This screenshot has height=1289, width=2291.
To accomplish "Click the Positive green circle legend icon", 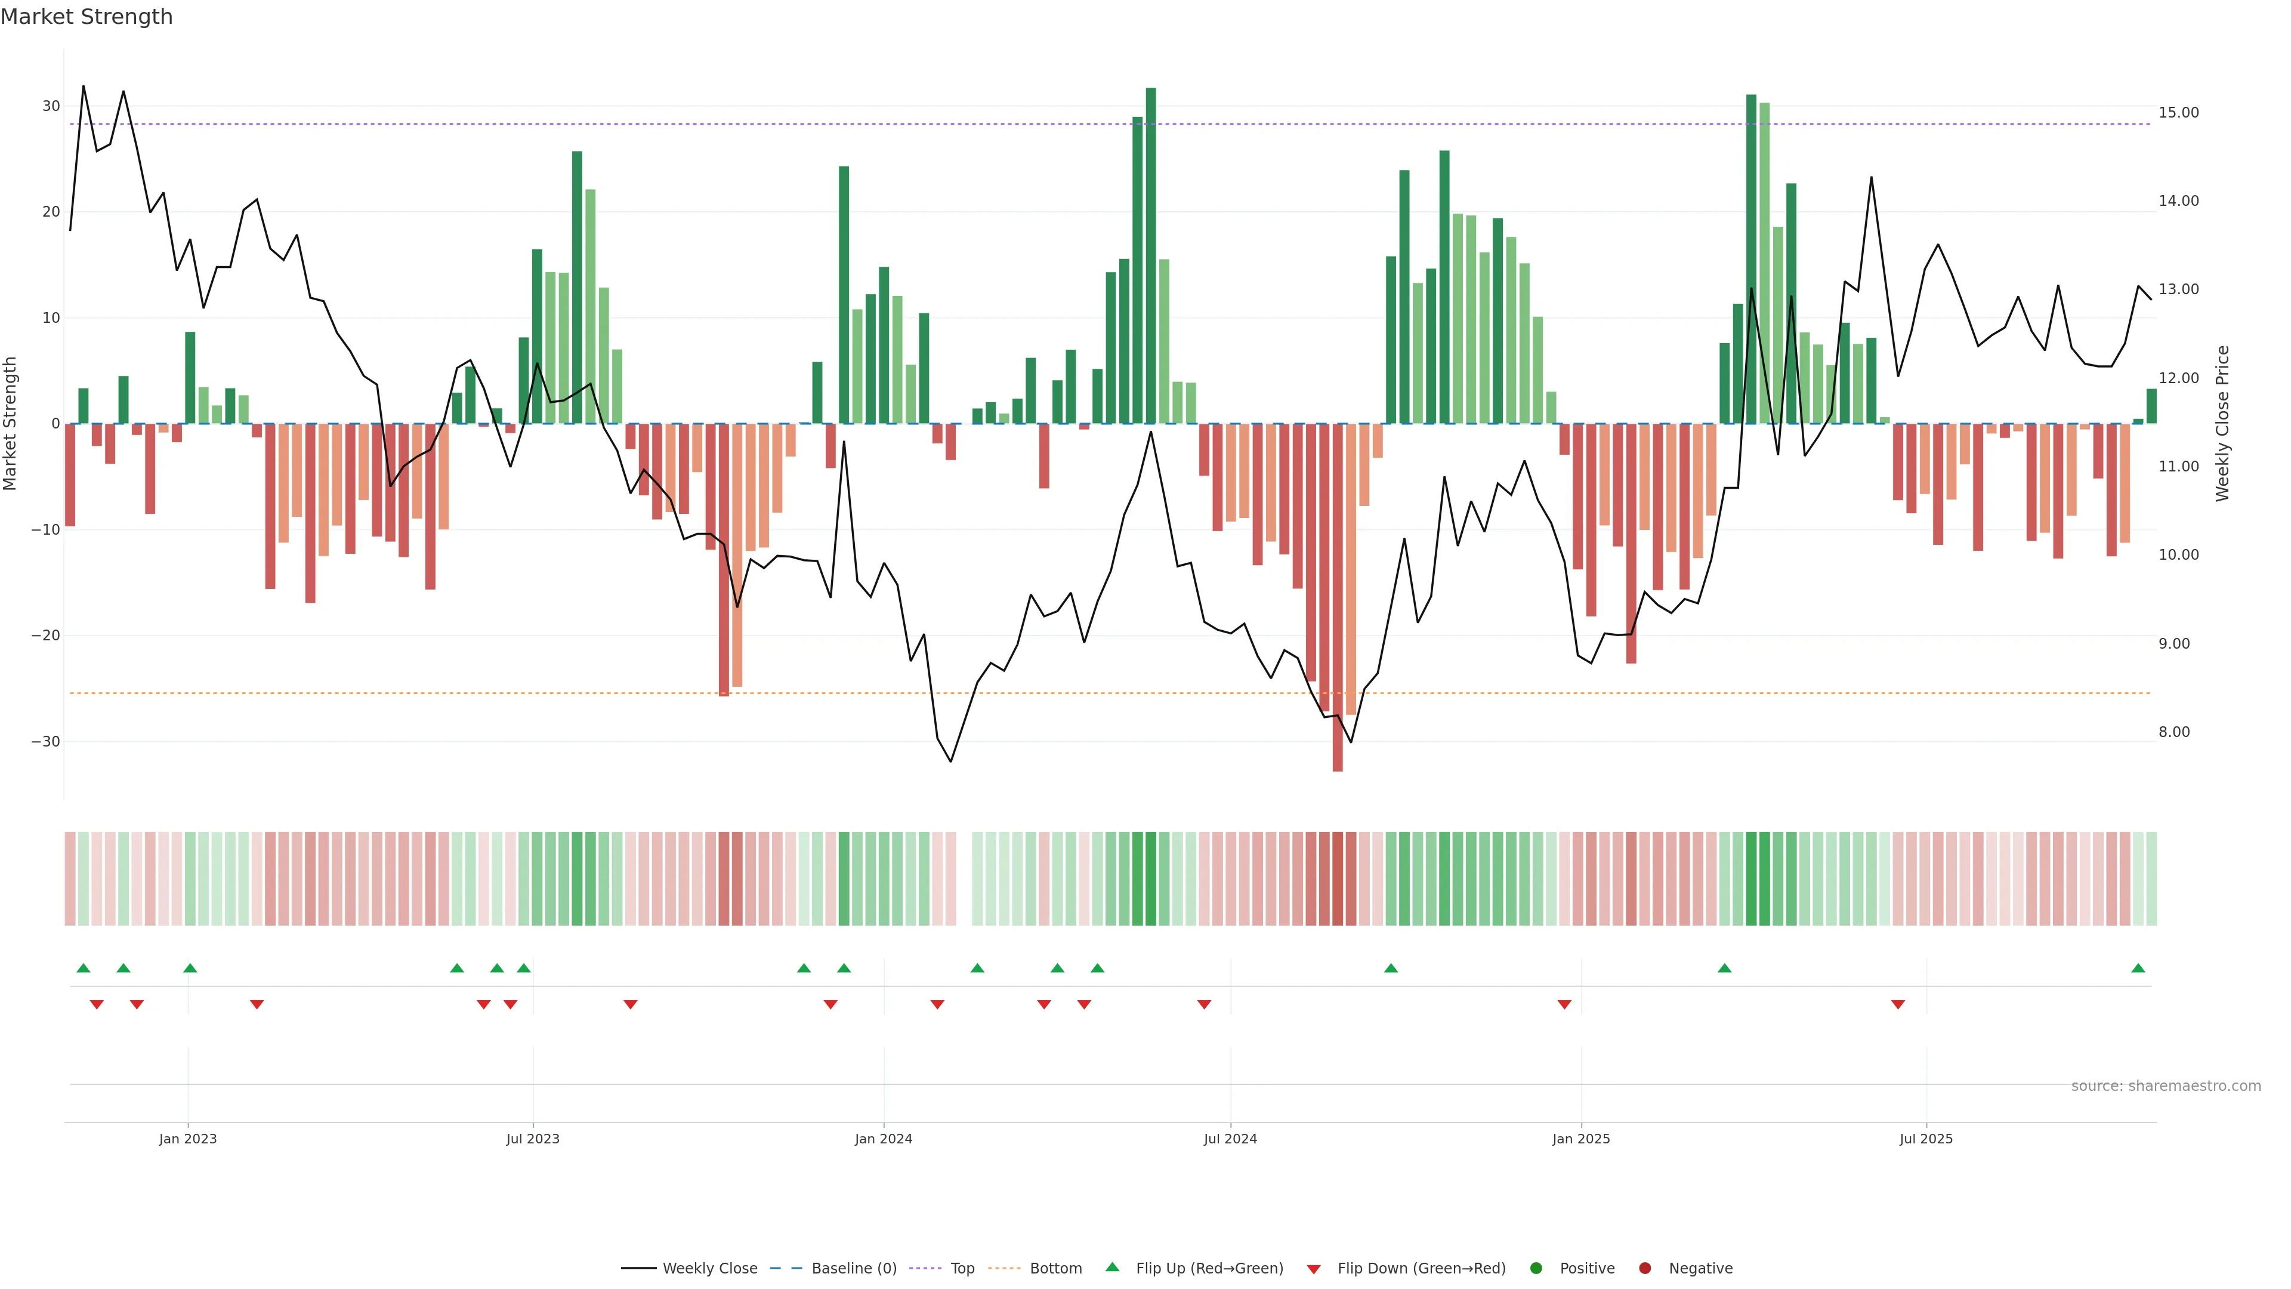I will point(1536,1269).
